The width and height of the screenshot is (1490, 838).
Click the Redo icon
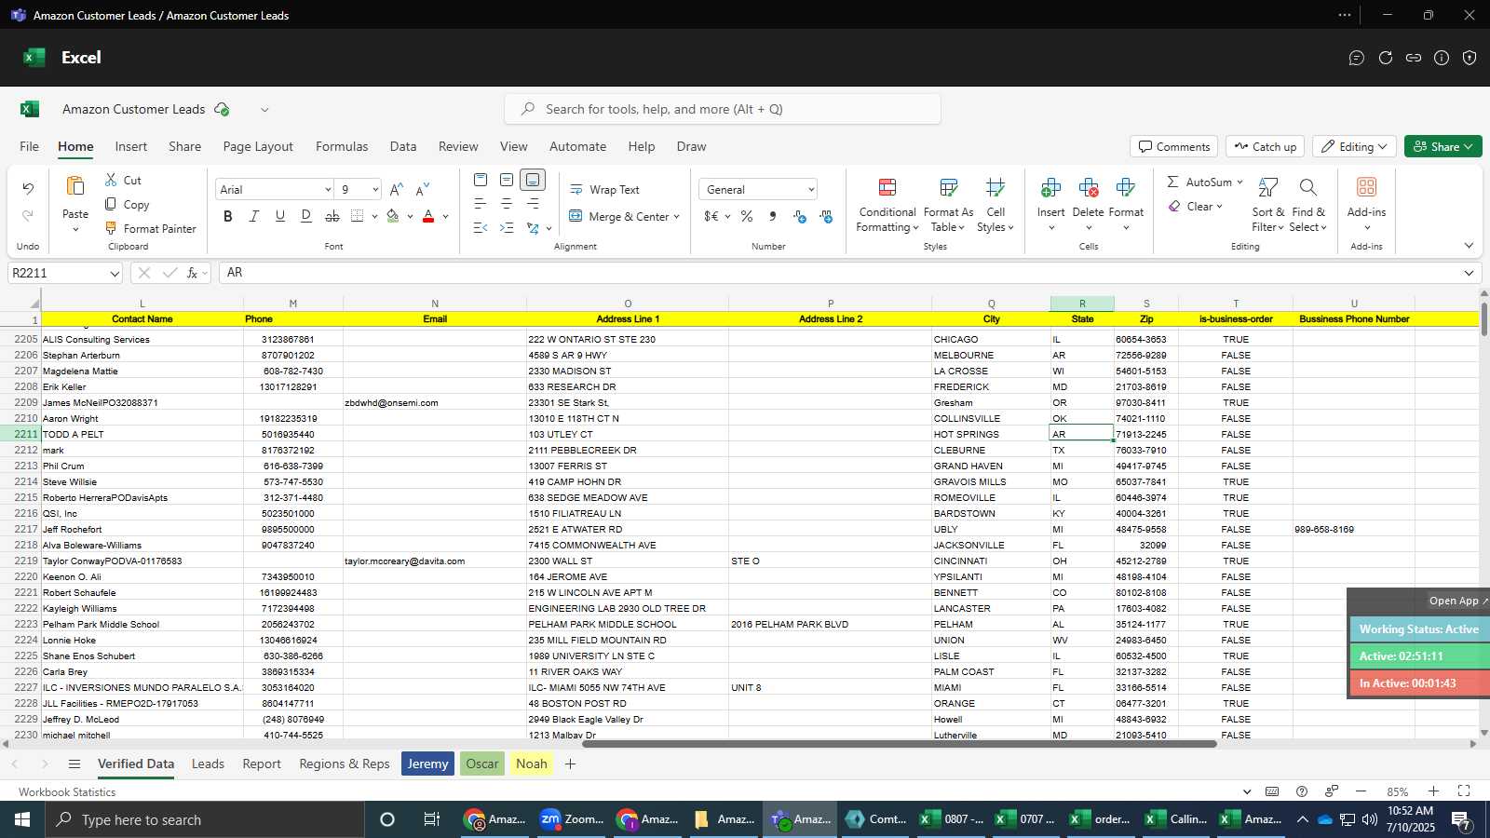tap(28, 215)
